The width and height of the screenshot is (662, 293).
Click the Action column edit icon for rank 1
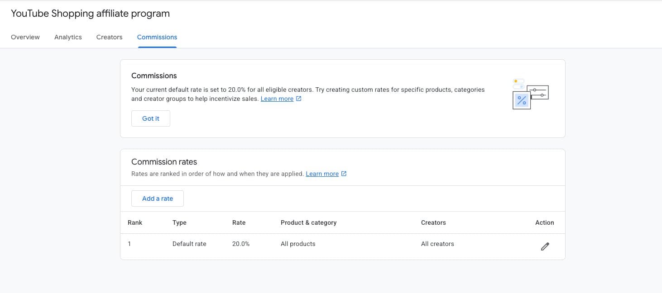click(x=545, y=246)
